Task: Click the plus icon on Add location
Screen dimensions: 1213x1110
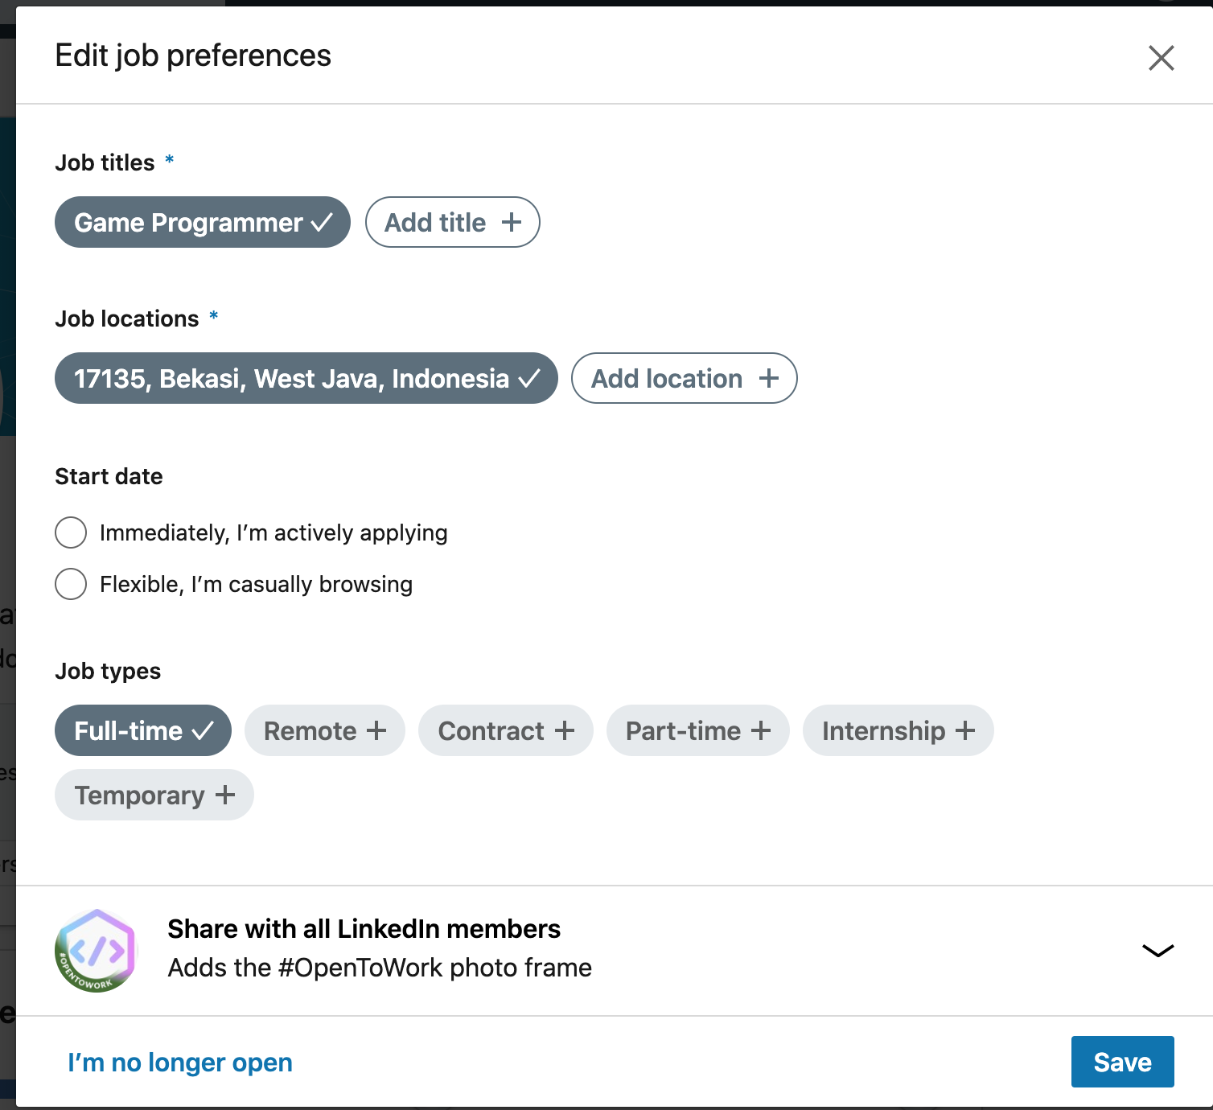Action: [769, 379]
